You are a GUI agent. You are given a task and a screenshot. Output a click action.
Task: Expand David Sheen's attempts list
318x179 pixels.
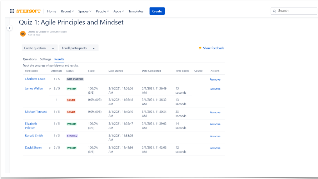tap(50, 148)
